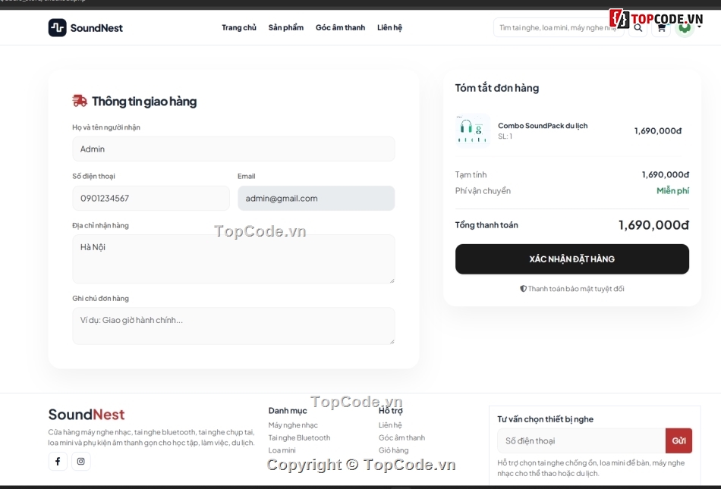Click the SoundNest logo icon in header

point(58,27)
